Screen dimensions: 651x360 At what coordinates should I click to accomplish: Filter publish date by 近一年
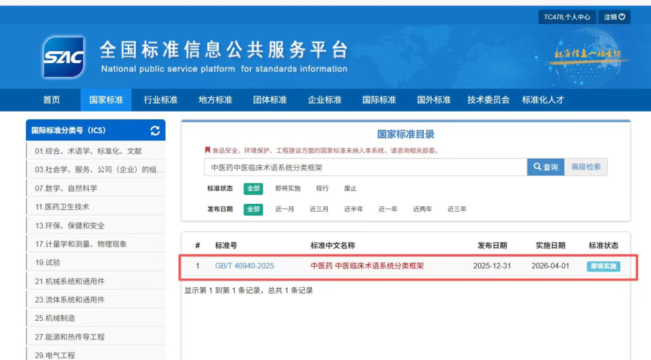pos(388,209)
